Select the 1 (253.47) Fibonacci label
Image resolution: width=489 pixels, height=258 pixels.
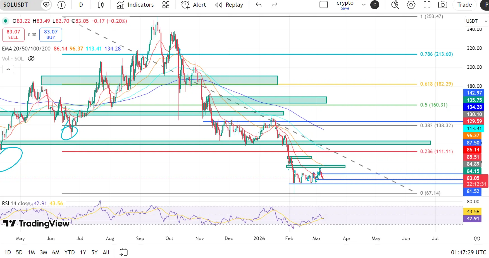click(432, 16)
